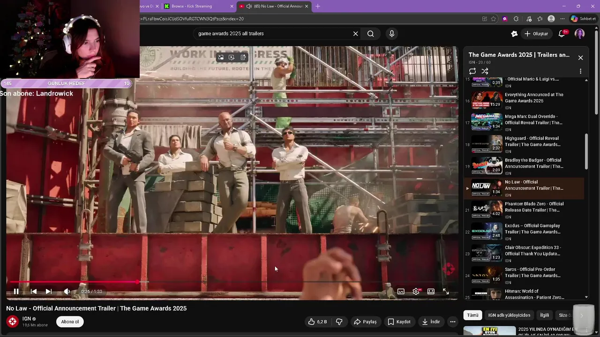Close the No Law YouTube tab
600x337 pixels.
click(x=307, y=6)
